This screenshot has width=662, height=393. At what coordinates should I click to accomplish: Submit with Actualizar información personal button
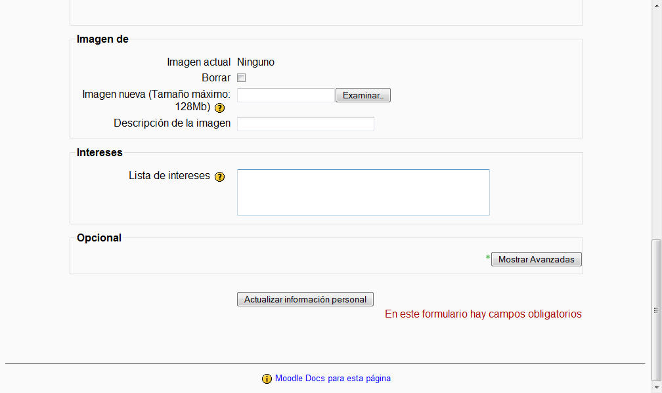tap(305, 299)
